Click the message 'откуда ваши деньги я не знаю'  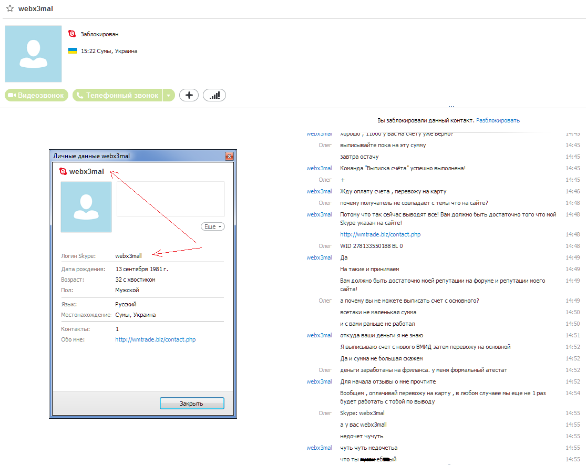point(382,335)
